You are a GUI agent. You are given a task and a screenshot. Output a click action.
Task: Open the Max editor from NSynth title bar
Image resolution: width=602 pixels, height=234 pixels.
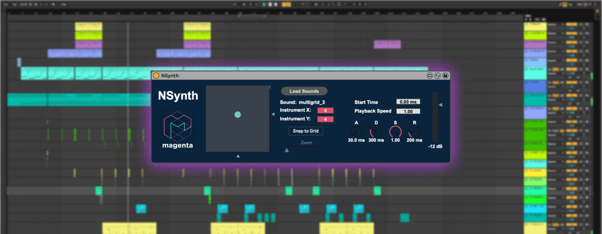click(430, 76)
